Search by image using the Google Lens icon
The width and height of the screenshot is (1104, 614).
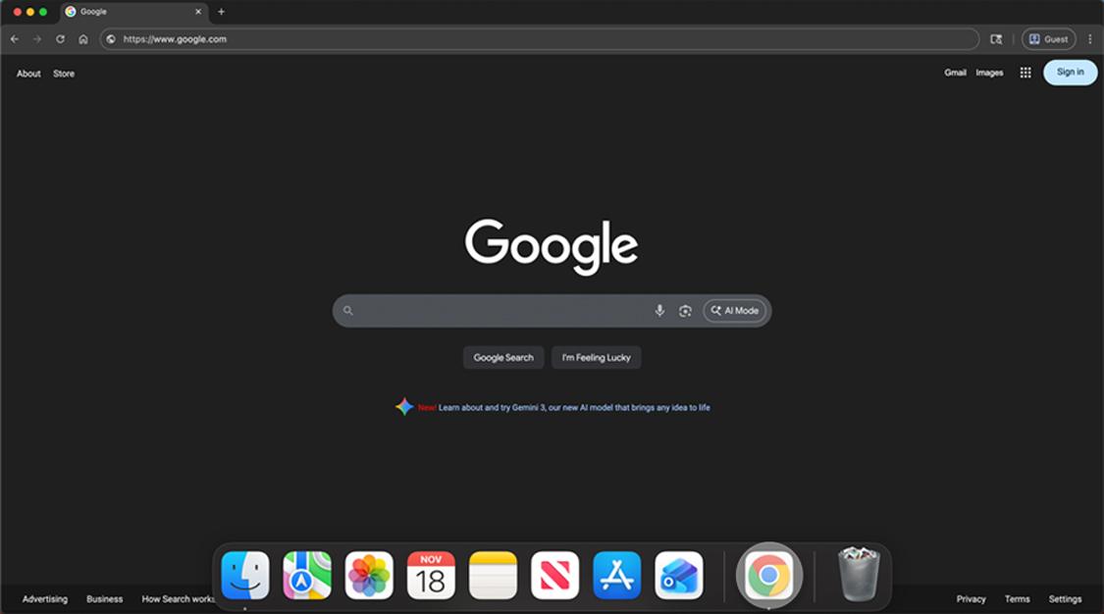tap(684, 310)
